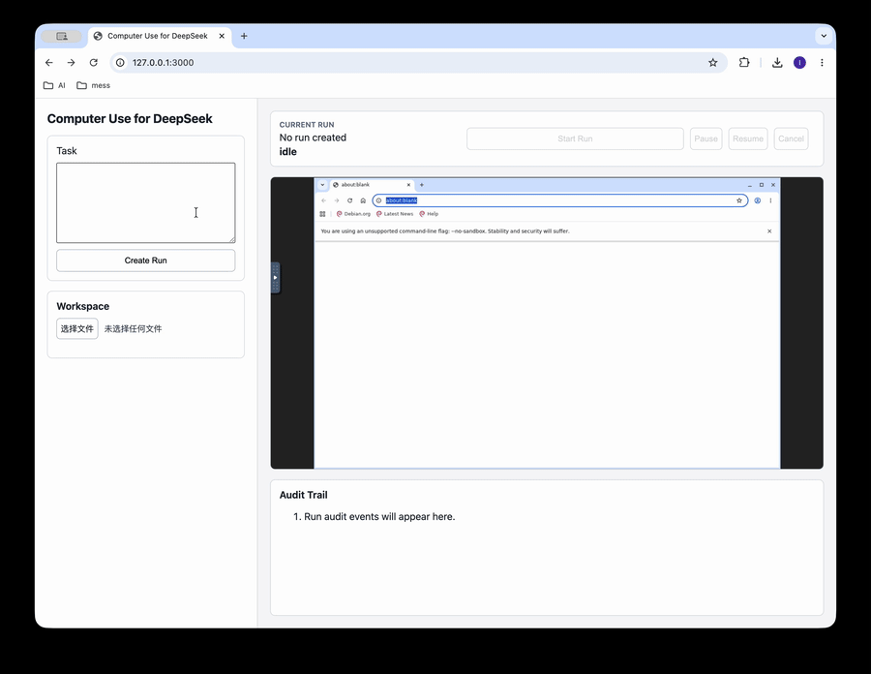This screenshot has height=674, width=871.
Task: Click the 'idle' status label
Action: [x=287, y=152]
